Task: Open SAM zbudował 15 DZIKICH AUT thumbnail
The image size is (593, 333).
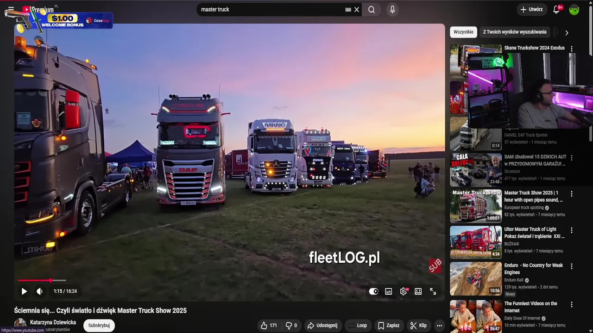Action: pos(476,170)
